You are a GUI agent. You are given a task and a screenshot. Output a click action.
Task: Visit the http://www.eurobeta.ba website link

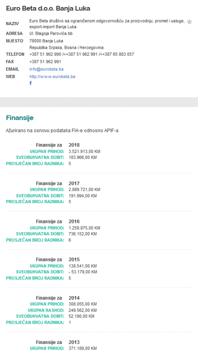52,76
